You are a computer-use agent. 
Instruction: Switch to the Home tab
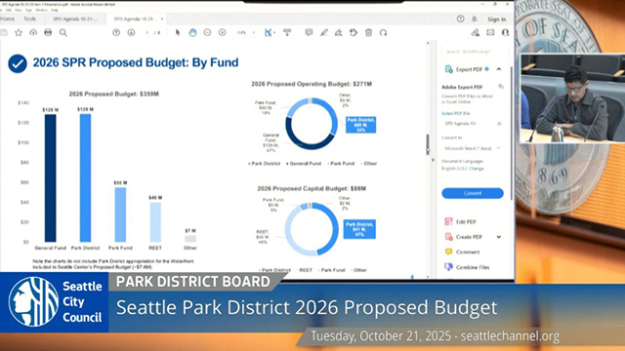[x=8, y=19]
